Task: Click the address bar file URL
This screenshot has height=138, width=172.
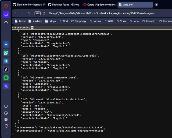Action: pyautogui.click(x=102, y=13)
